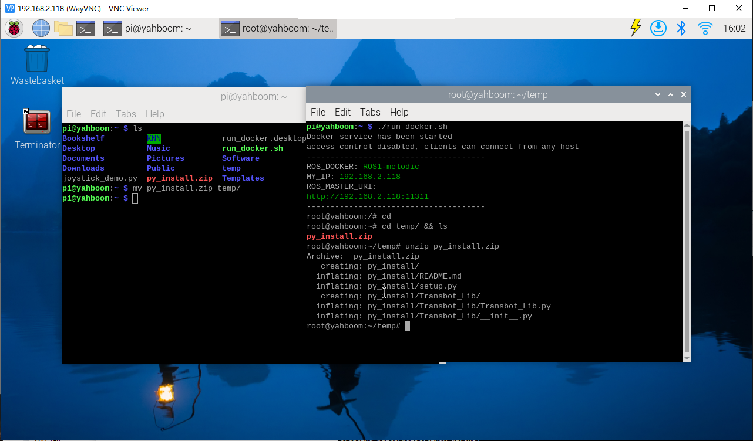Click the Transbot_Lib/__init__.py line
The image size is (753, 441).
(424, 316)
